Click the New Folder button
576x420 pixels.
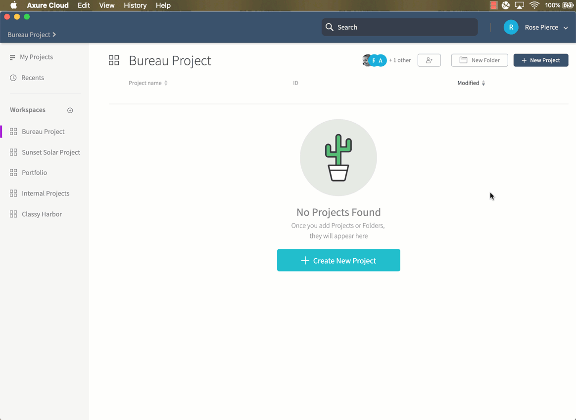(480, 60)
